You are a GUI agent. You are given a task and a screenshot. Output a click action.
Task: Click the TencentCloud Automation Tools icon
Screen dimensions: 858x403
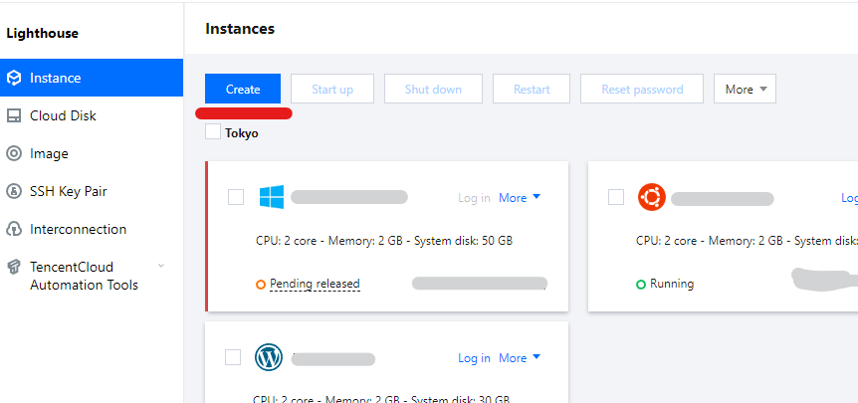click(14, 267)
